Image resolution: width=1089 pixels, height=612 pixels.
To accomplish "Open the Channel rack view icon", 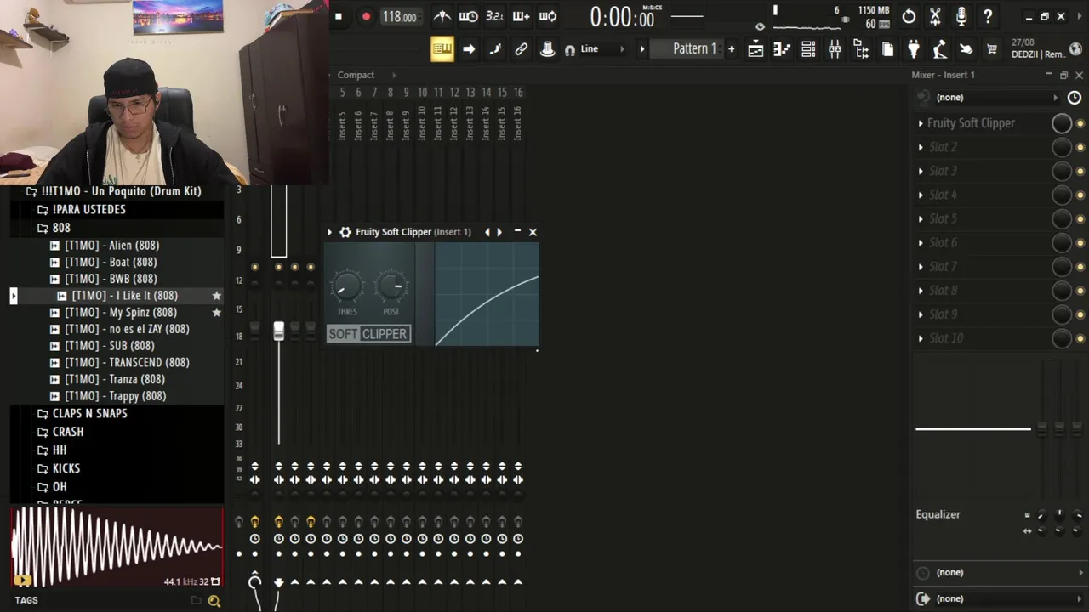I will click(808, 50).
